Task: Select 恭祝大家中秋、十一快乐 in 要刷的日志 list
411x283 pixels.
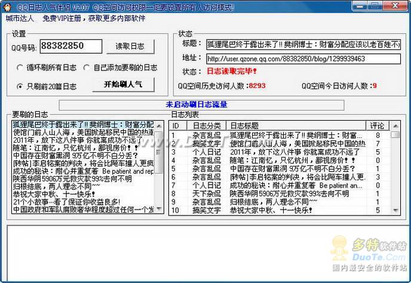Action: pos(84,194)
